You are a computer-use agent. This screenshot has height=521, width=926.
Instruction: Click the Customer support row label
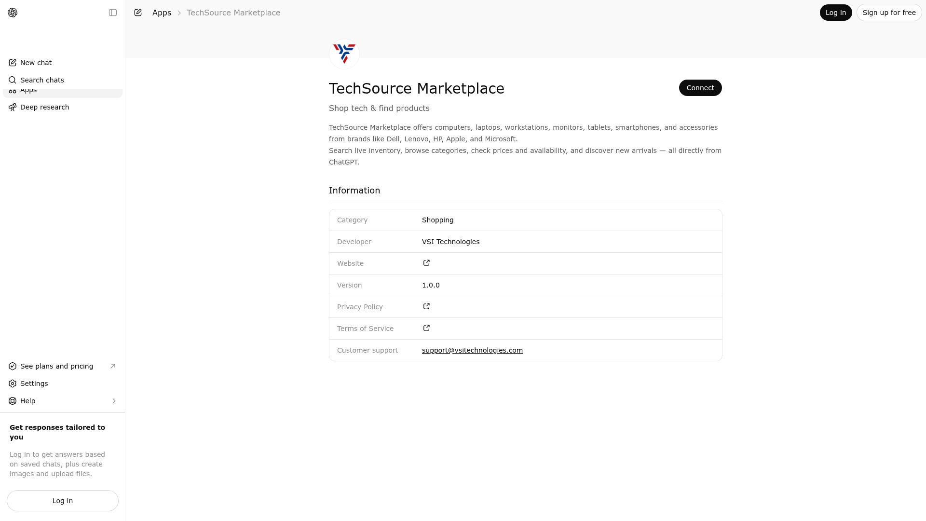click(368, 350)
